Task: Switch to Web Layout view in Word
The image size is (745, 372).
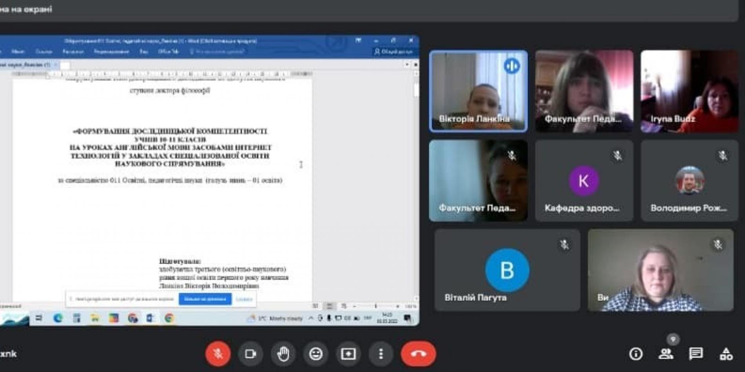Action: [x=343, y=306]
